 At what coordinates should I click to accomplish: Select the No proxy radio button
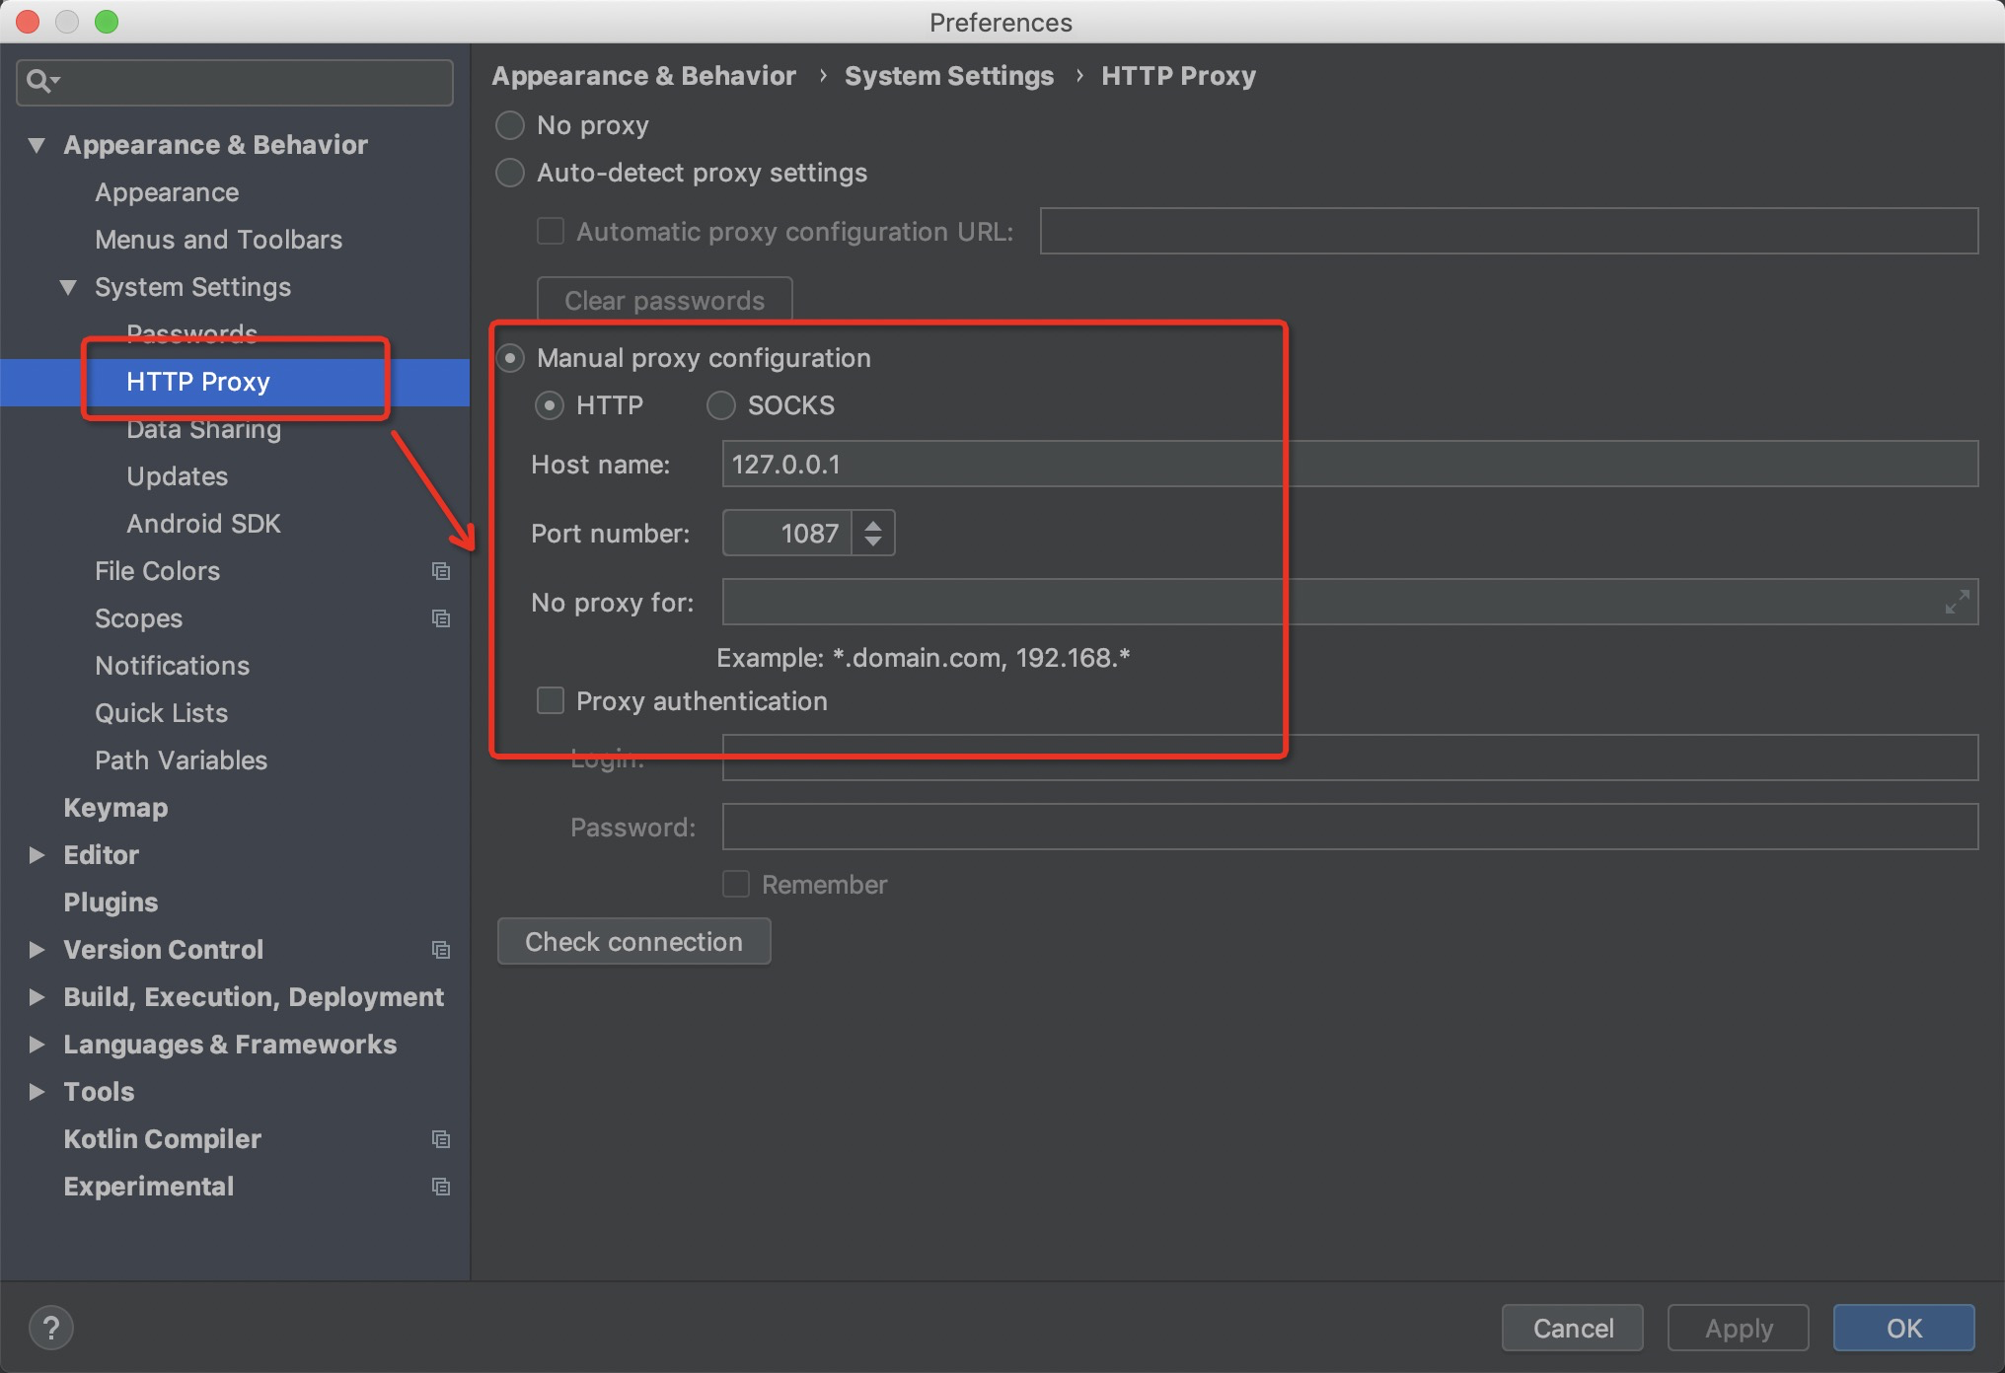[x=510, y=125]
